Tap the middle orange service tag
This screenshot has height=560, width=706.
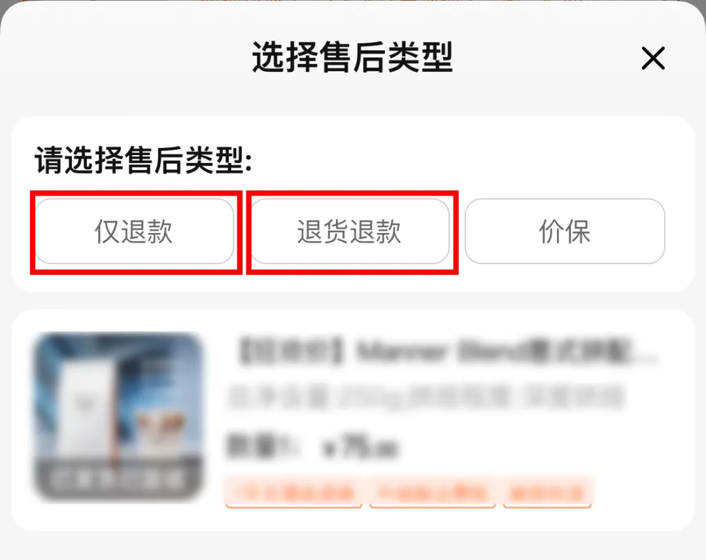(432, 493)
